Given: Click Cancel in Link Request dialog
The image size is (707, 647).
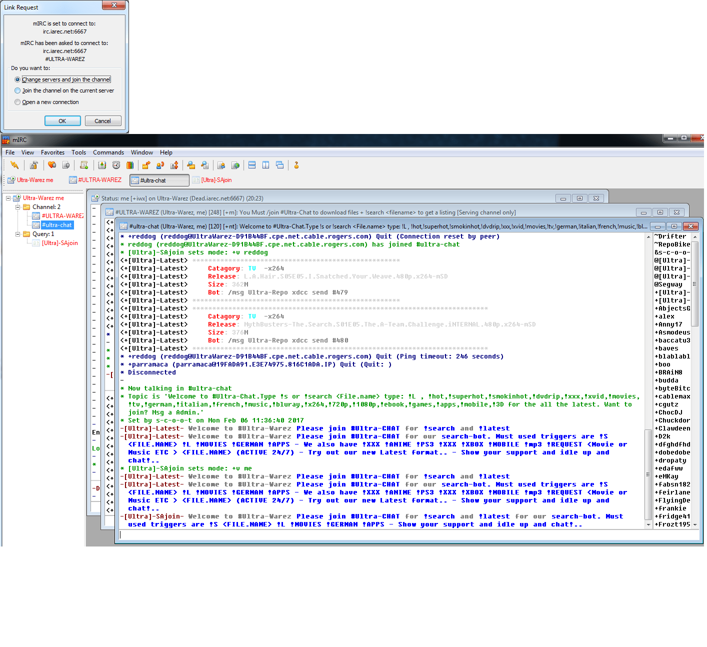Looking at the screenshot, I should [x=102, y=121].
